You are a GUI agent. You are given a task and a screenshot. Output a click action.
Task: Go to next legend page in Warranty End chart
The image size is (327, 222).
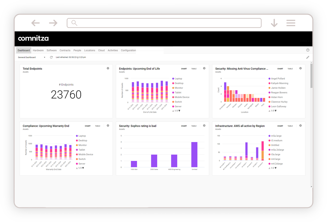tap(83, 168)
